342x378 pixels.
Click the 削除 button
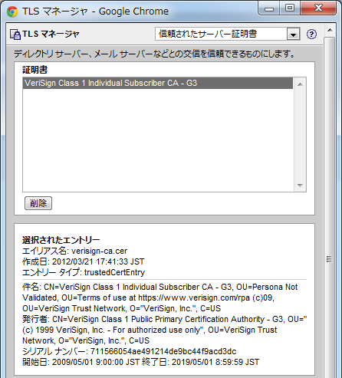pyautogui.click(x=38, y=203)
